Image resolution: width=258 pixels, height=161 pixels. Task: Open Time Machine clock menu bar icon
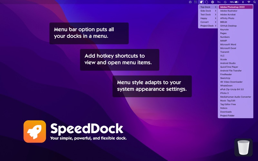pyautogui.click(x=225, y=2)
